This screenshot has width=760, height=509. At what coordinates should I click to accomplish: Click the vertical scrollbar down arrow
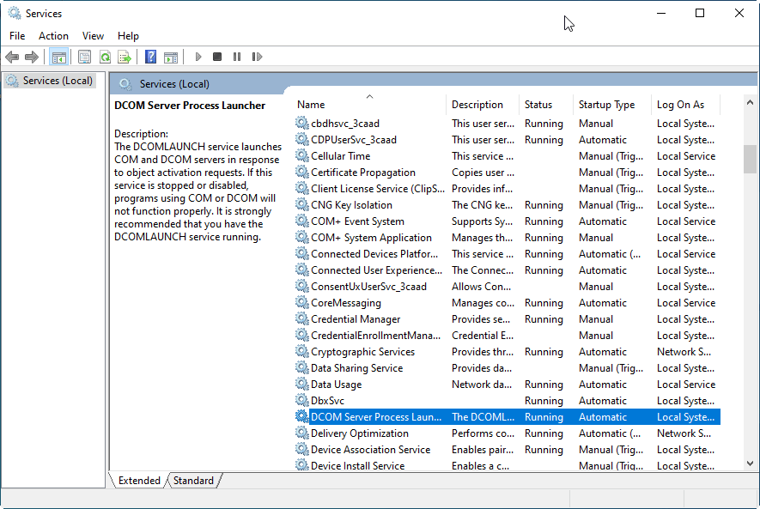[750, 464]
